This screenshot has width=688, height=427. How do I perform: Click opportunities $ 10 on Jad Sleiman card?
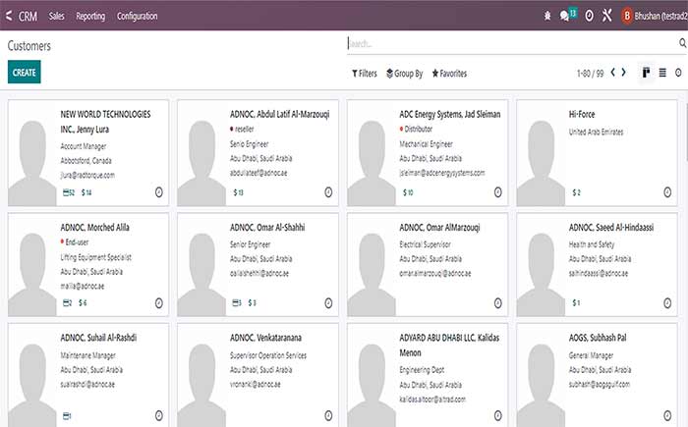[x=408, y=192]
